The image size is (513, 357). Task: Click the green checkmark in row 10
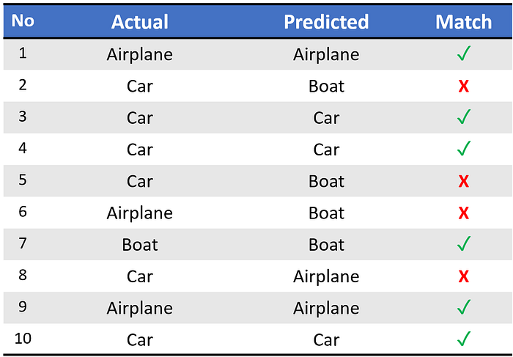tap(464, 339)
